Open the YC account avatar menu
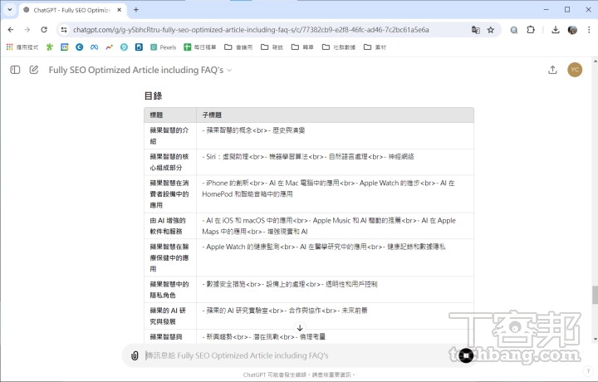 coord(575,70)
